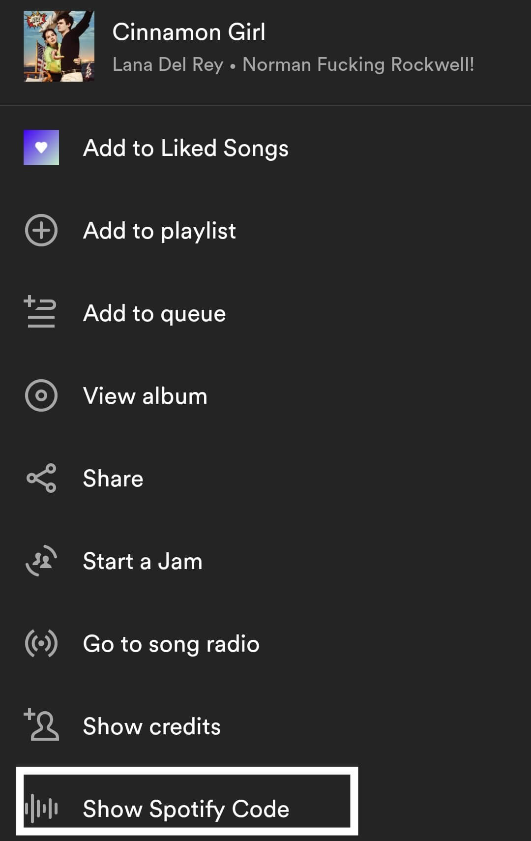531x841 pixels.
Task: Click the song radio broadcast icon
Action: (x=41, y=643)
